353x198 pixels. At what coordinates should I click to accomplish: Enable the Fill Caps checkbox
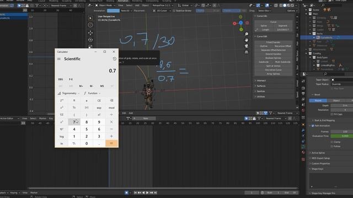tap(332, 114)
